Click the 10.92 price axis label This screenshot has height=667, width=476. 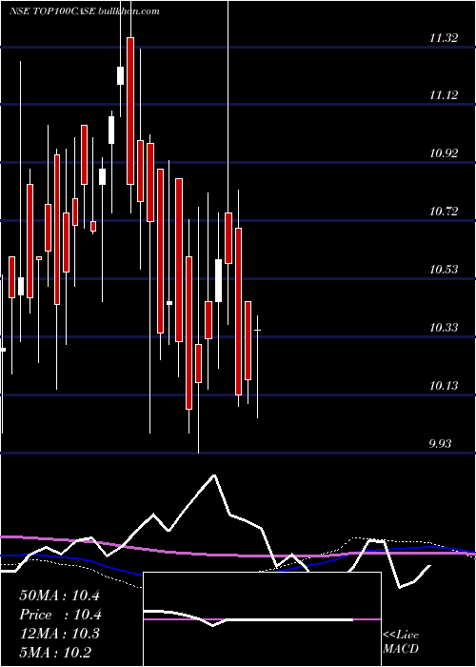tap(444, 153)
